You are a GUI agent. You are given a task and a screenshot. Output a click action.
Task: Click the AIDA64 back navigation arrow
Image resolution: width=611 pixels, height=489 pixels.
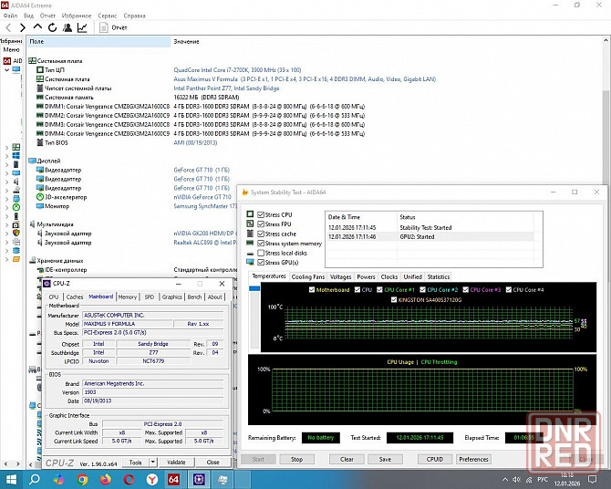pyautogui.click(x=8, y=27)
